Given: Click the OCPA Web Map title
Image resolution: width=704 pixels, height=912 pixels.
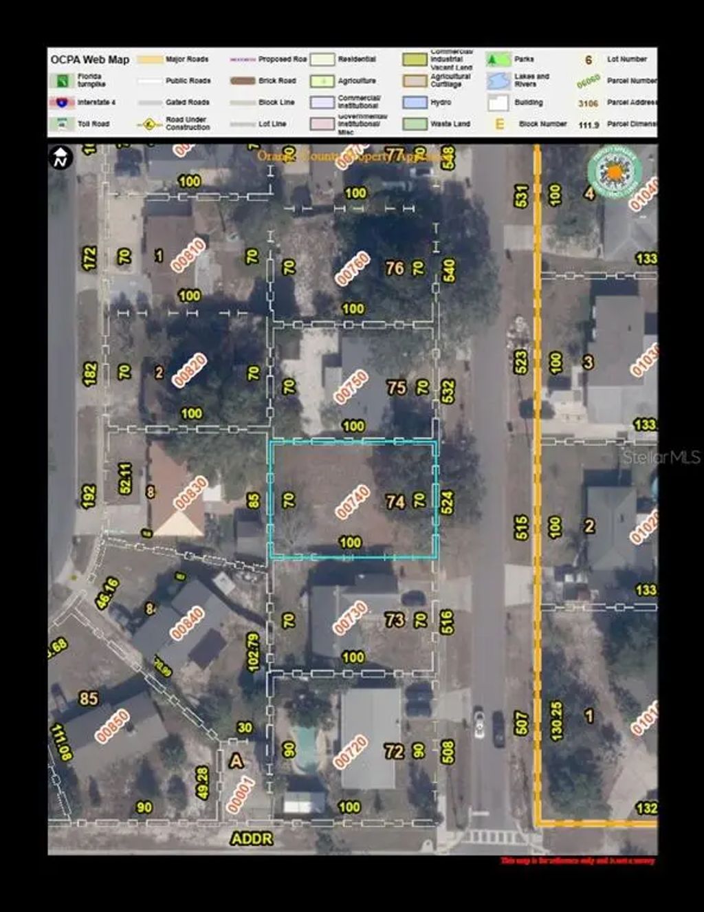Looking at the screenshot, I should click(x=90, y=60).
